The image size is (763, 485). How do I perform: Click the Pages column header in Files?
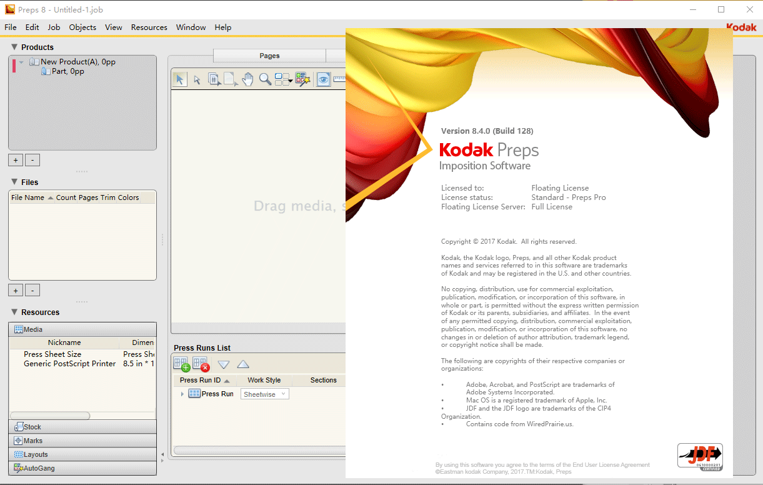(89, 197)
